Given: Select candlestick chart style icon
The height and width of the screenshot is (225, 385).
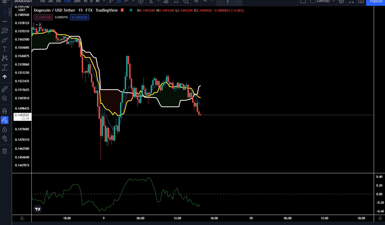Looking at the screenshot, I should (x=119, y=1).
